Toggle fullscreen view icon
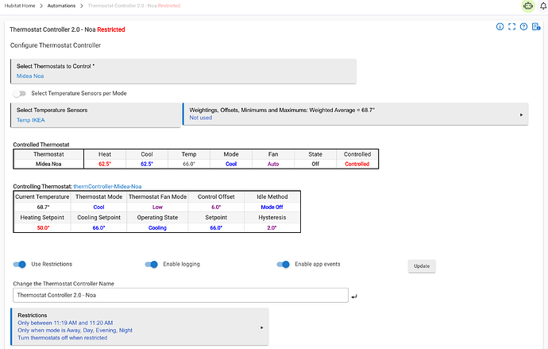Screen dimensions: 548x349 coord(511,26)
